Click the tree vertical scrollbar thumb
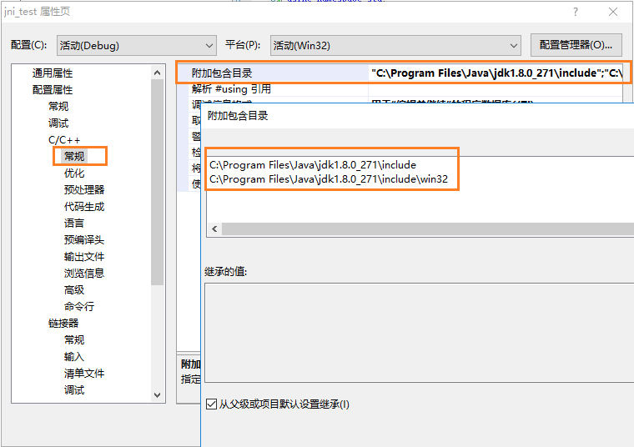634x447 pixels. coord(158,183)
